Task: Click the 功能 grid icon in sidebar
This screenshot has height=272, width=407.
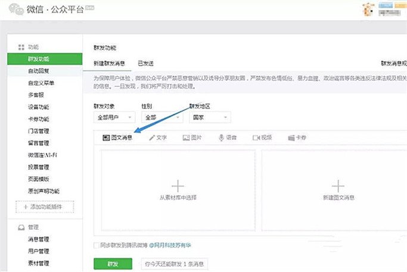Action: point(21,47)
